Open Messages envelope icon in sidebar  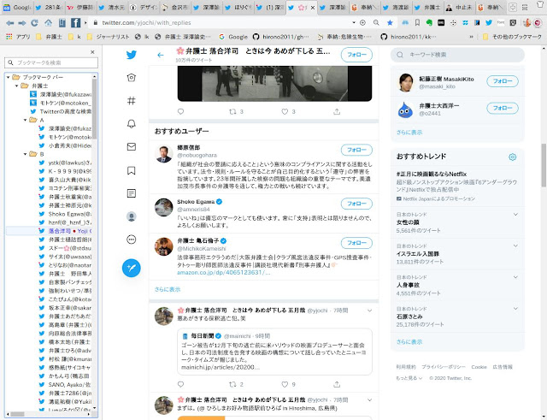(x=131, y=146)
